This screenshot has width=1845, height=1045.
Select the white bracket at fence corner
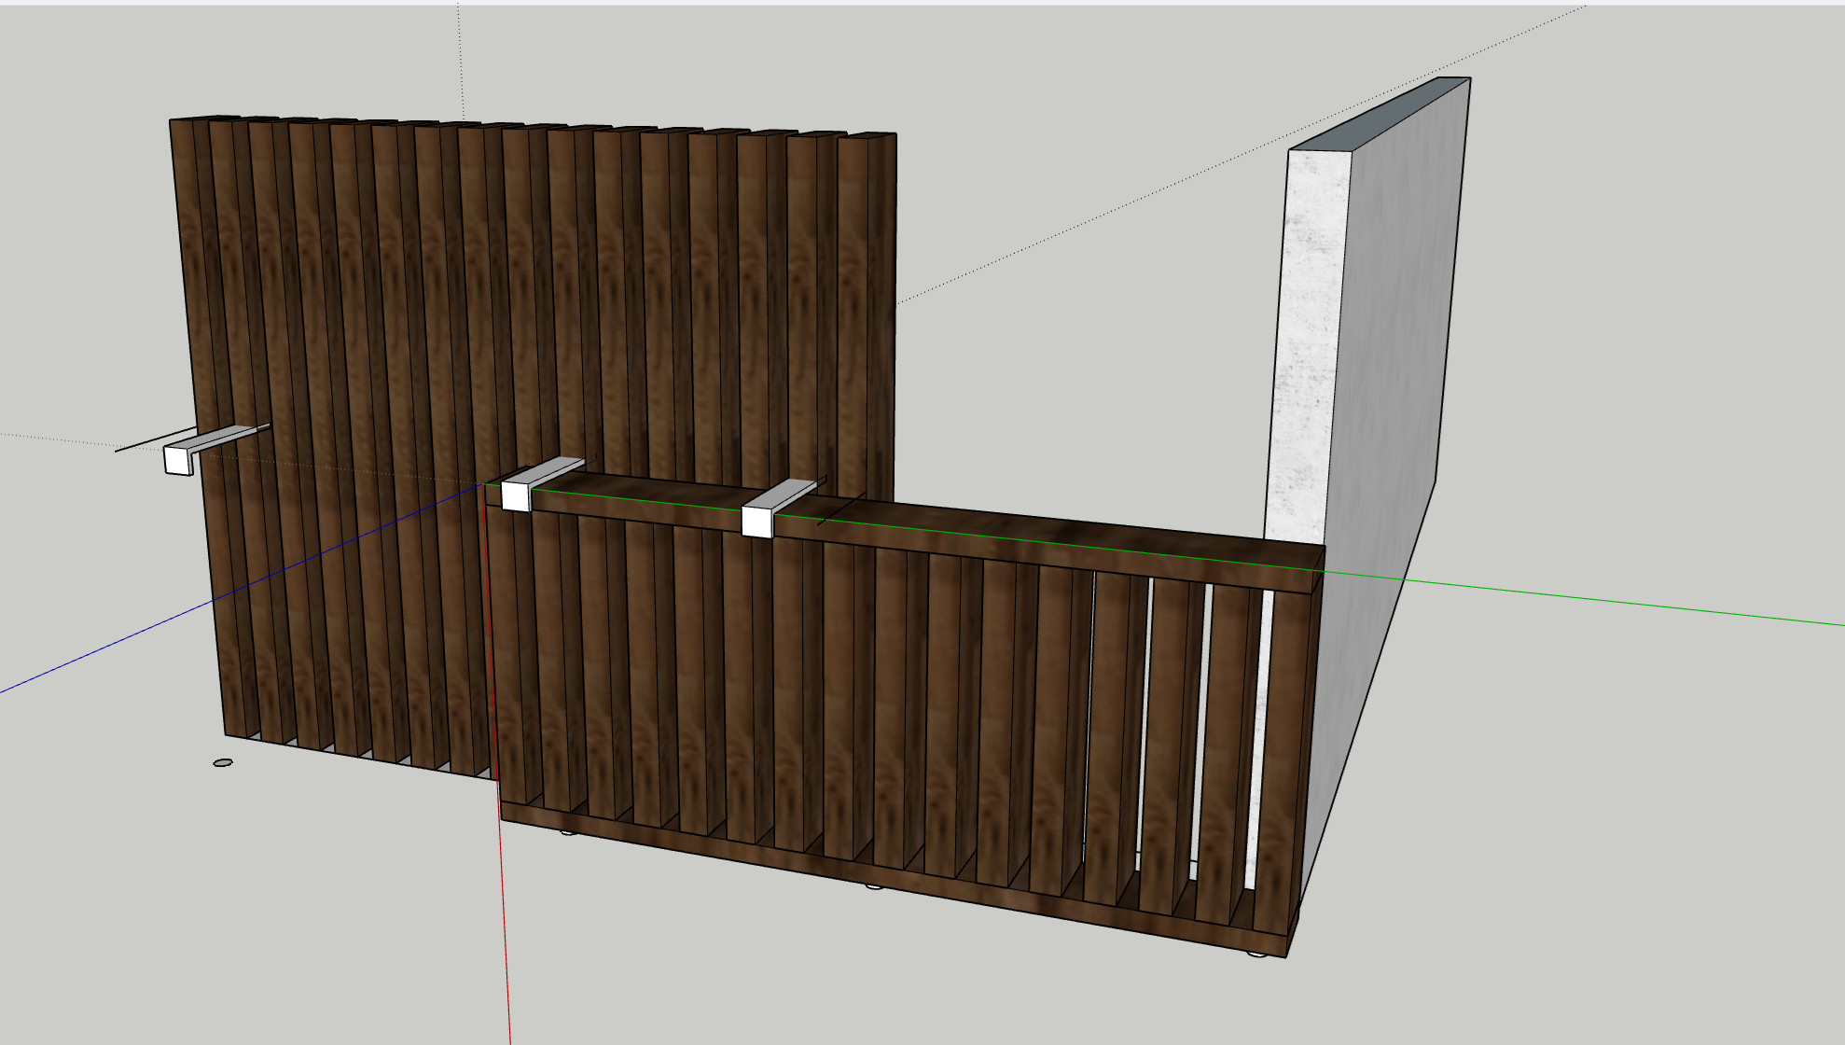tap(516, 495)
